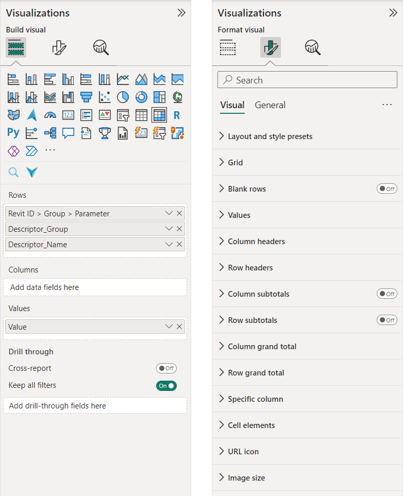
Task: Select the donut chart visual
Action: pos(141,97)
